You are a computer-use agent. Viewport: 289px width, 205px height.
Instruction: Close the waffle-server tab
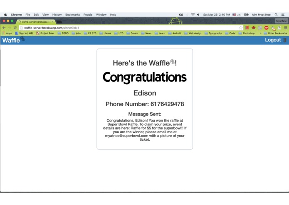pos(52,22)
